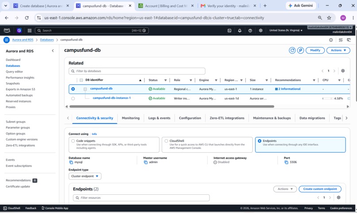This screenshot has height=213, width=357.
Task: Reload the browser page
Action: (x=27, y=18)
